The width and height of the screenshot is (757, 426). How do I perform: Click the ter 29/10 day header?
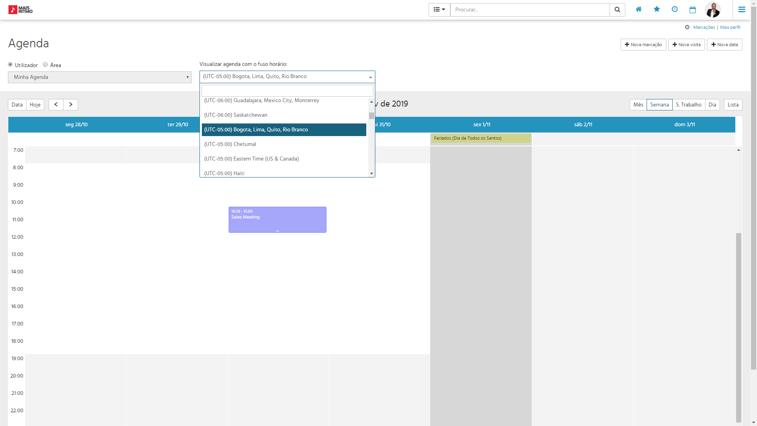(x=178, y=125)
